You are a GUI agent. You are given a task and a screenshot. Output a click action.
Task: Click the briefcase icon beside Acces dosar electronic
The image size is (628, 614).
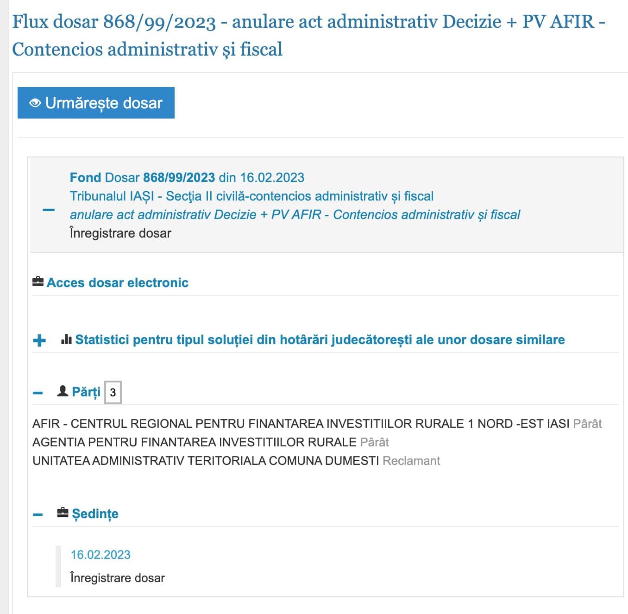coord(38,282)
